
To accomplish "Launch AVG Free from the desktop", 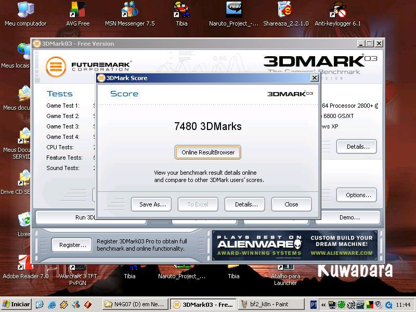I will coord(77,14).
